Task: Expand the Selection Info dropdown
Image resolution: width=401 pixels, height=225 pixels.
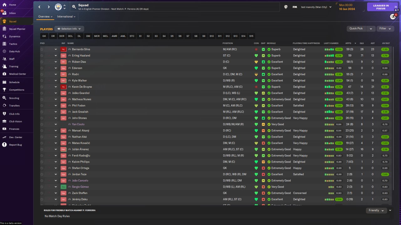Action: coord(69,29)
